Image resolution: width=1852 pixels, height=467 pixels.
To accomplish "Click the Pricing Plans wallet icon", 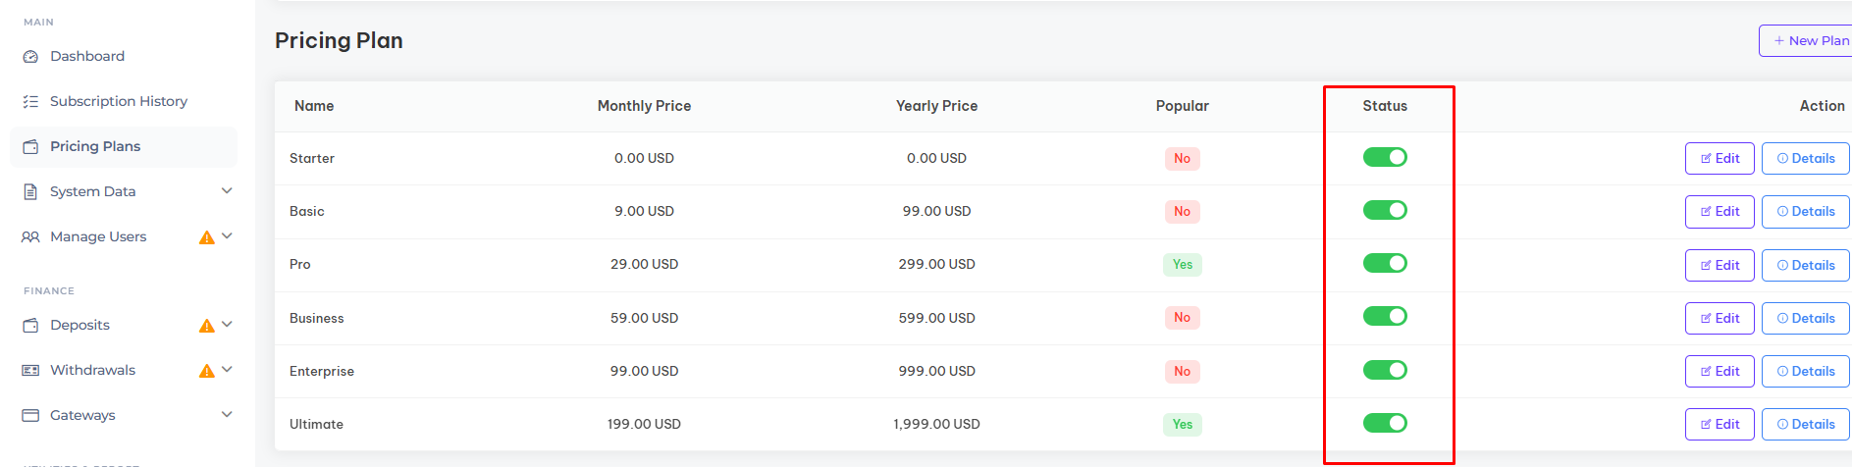I will click(x=30, y=147).
